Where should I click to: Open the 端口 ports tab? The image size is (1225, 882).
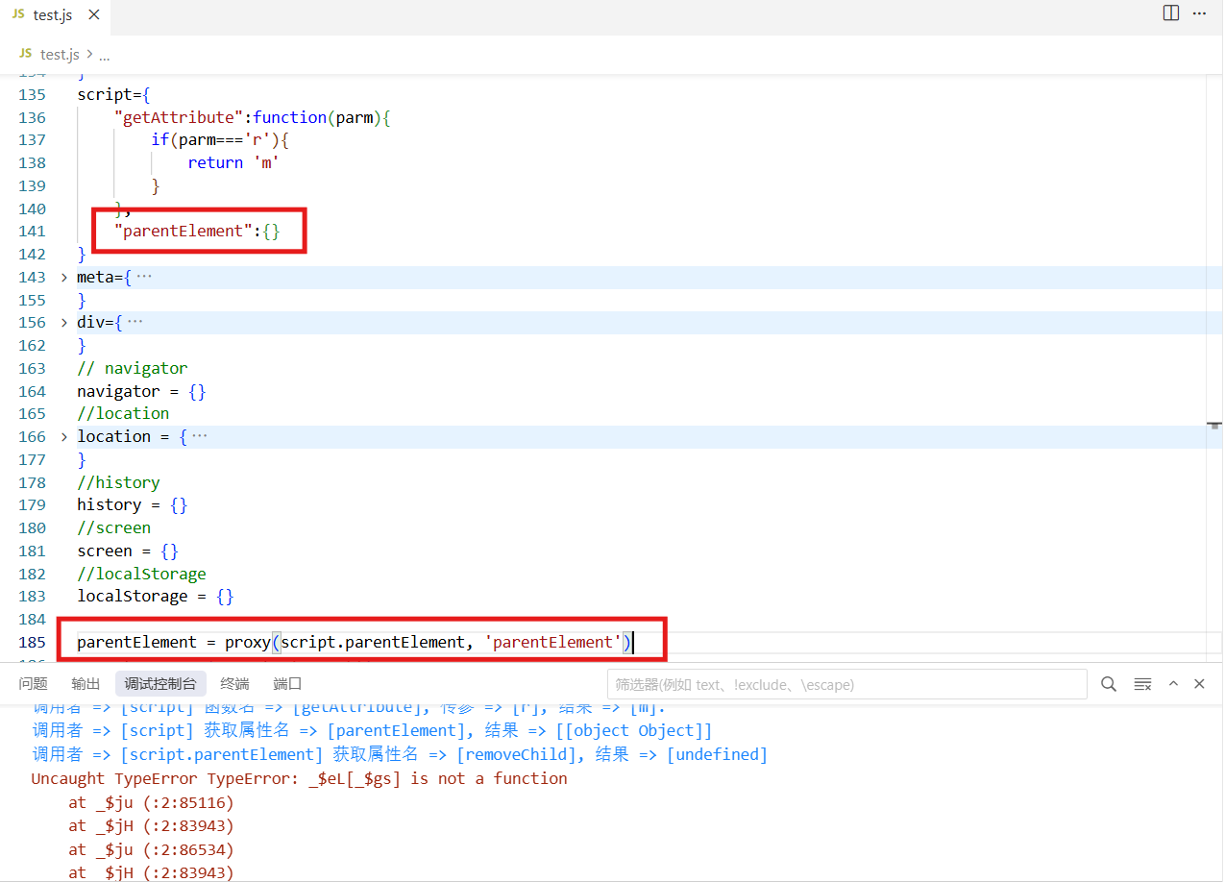(x=287, y=684)
